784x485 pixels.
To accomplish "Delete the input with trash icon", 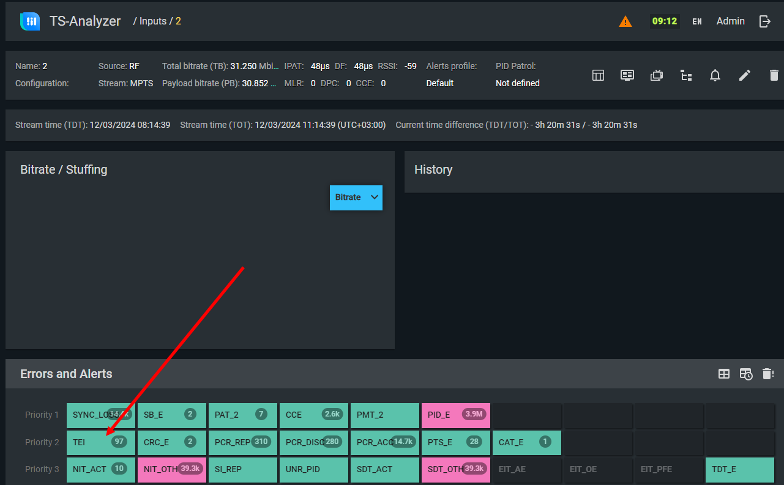I will [x=774, y=75].
